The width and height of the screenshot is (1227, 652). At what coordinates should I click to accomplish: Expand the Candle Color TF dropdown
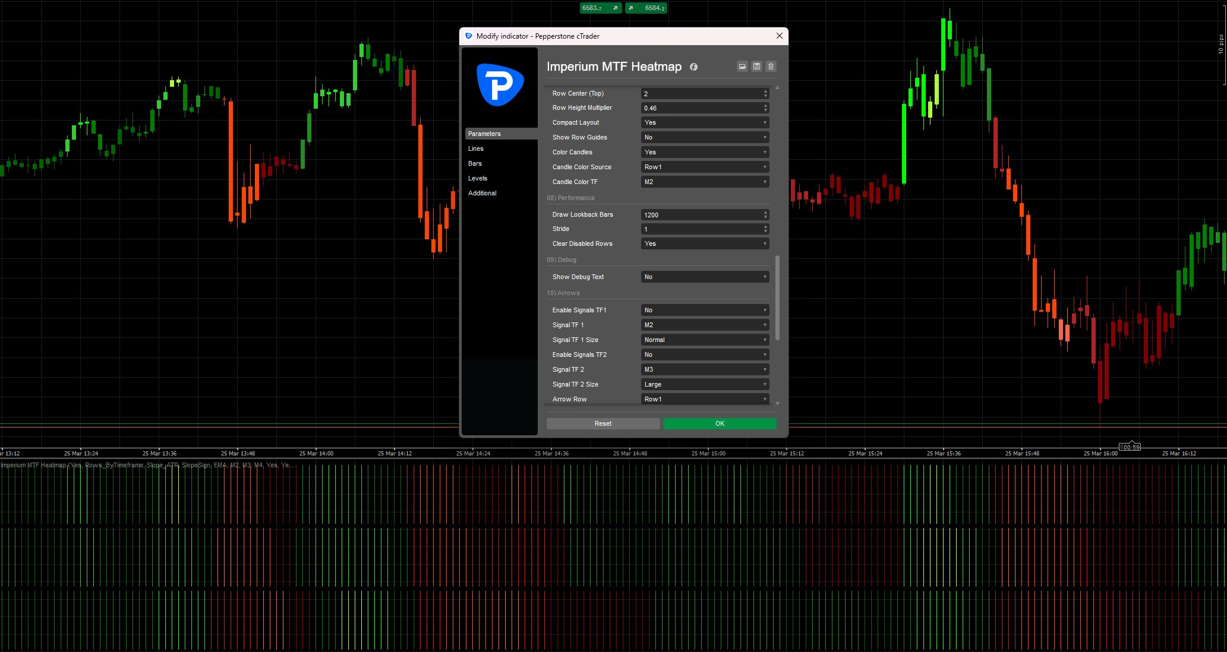705,182
